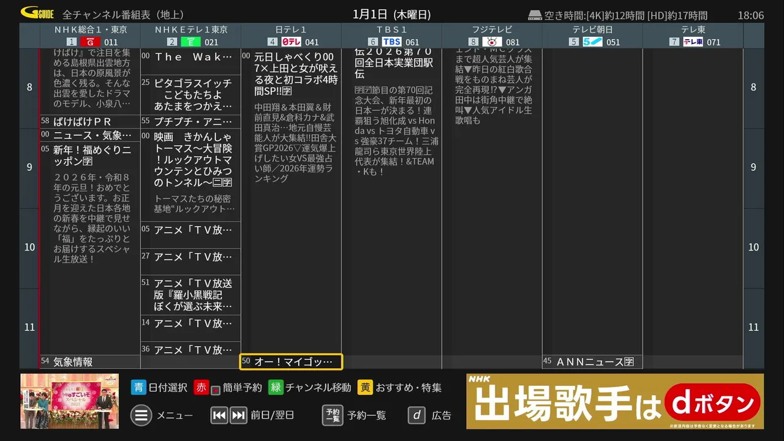
Task: Go to previous day with rewind icon
Action: pyautogui.click(x=219, y=415)
